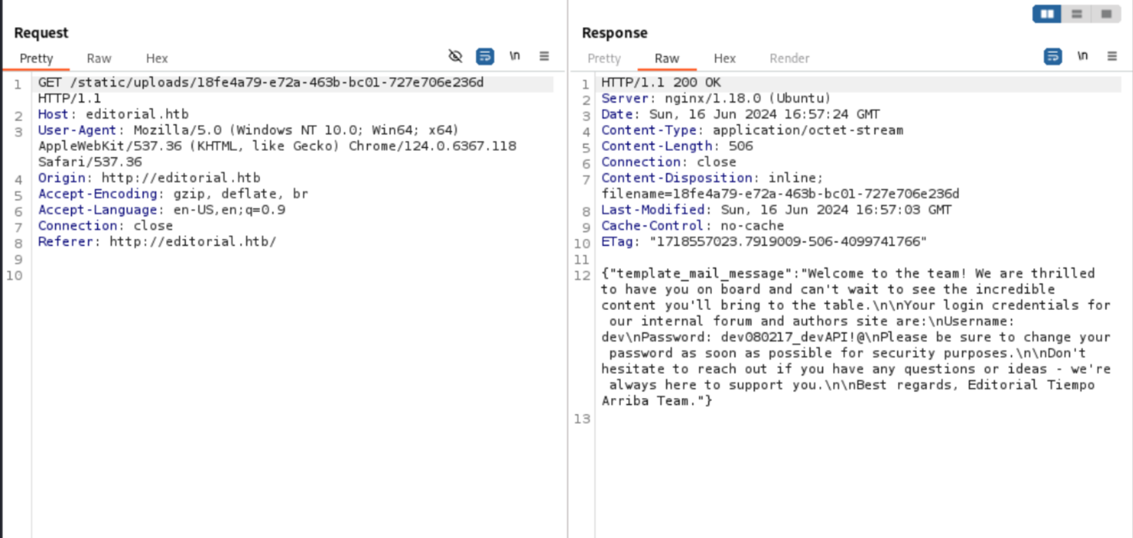1133x538 pixels.
Task: Open the Response panel hamburger menu
Action: 1112,56
